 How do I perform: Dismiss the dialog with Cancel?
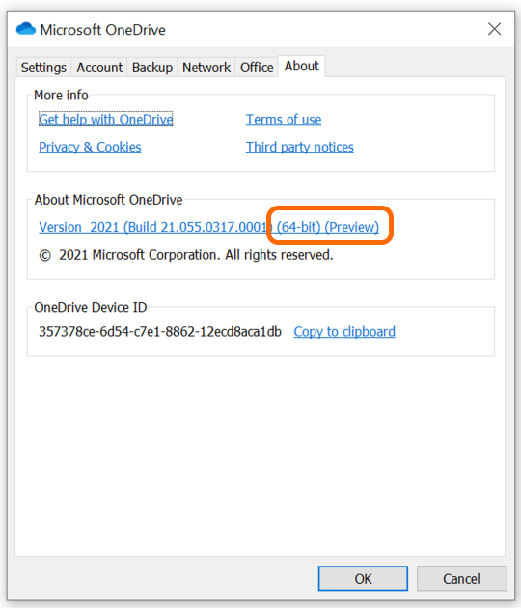pos(462,578)
